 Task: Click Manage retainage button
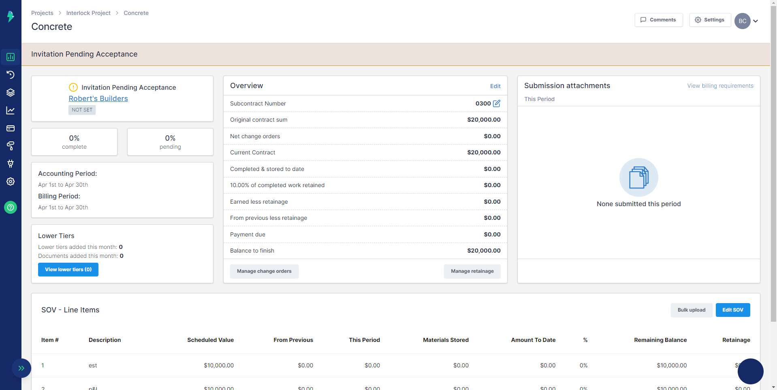(x=472, y=271)
